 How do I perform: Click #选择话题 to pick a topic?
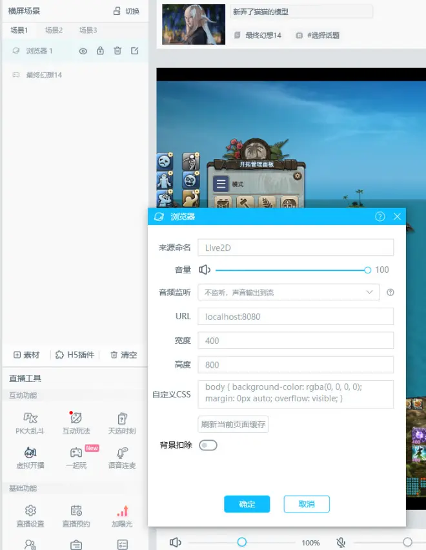click(318, 35)
